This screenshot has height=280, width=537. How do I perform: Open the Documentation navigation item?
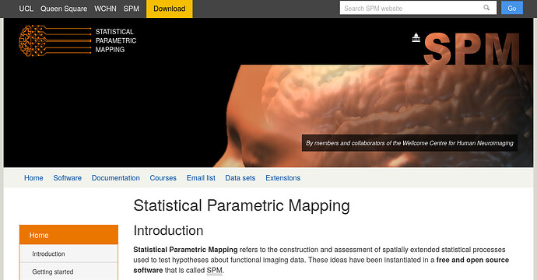(x=116, y=178)
